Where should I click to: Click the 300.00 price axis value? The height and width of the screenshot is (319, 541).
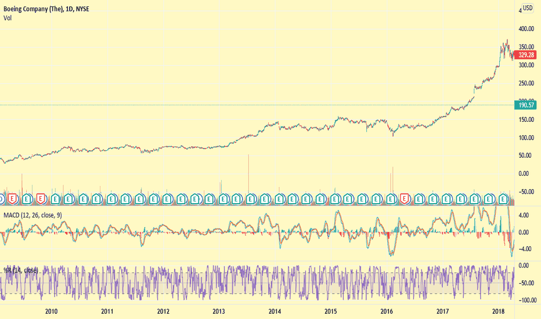(526, 65)
